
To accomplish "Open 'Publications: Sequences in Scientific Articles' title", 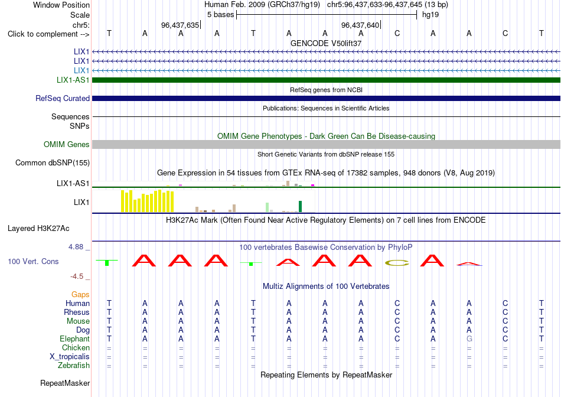I will click(326, 108).
